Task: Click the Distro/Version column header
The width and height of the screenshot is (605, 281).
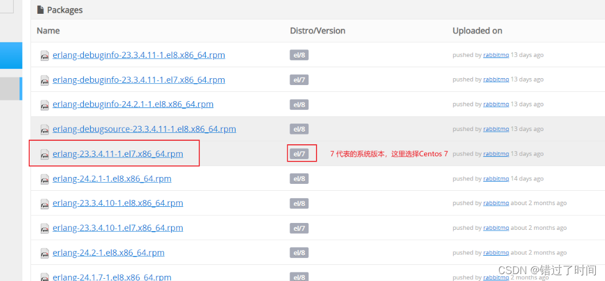Action: coord(317,30)
